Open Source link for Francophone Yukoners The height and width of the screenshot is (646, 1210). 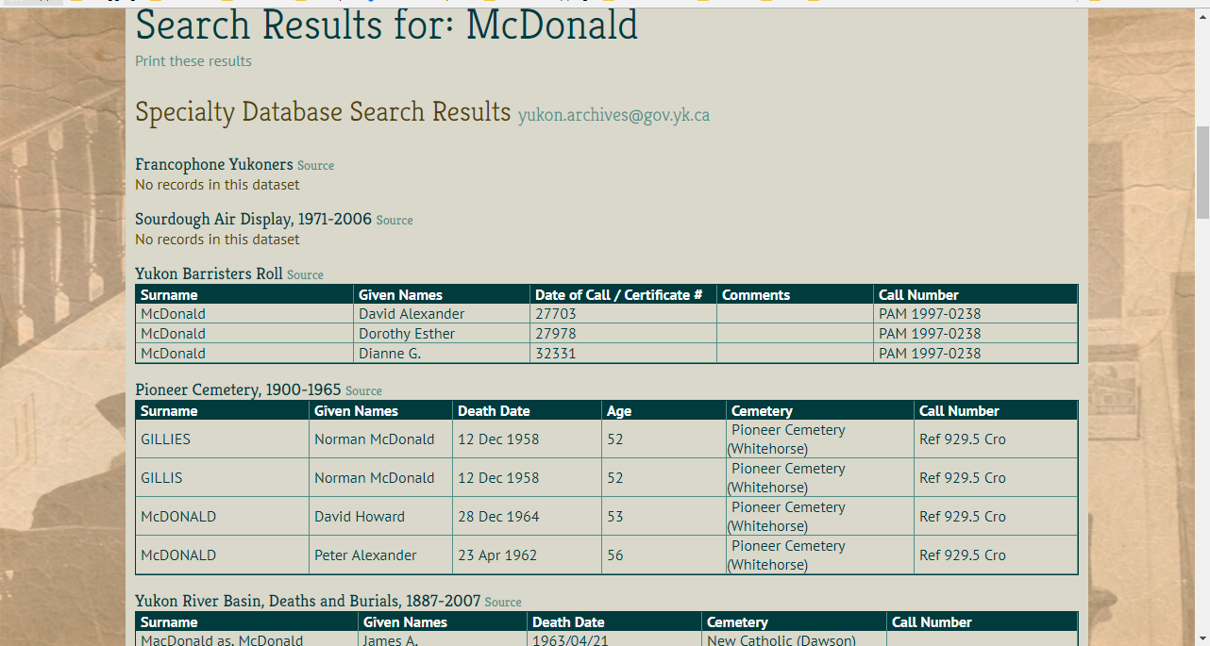pos(315,166)
